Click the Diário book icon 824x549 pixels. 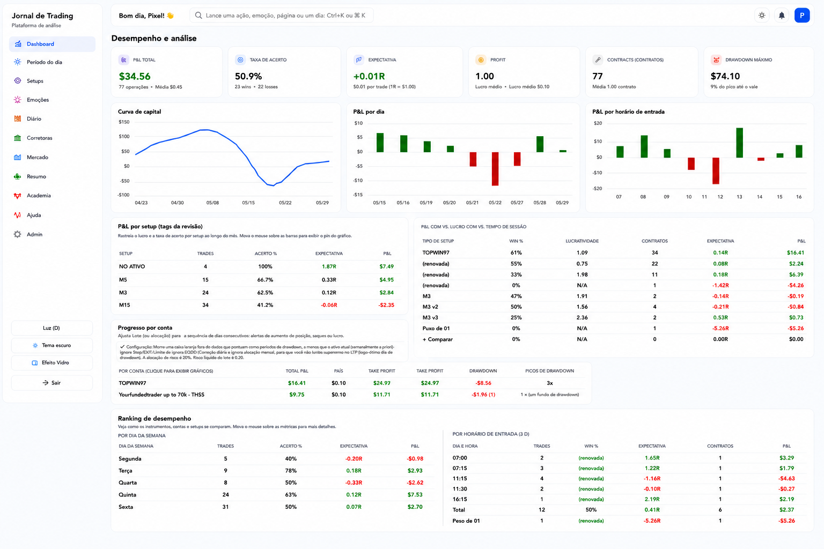coord(18,119)
